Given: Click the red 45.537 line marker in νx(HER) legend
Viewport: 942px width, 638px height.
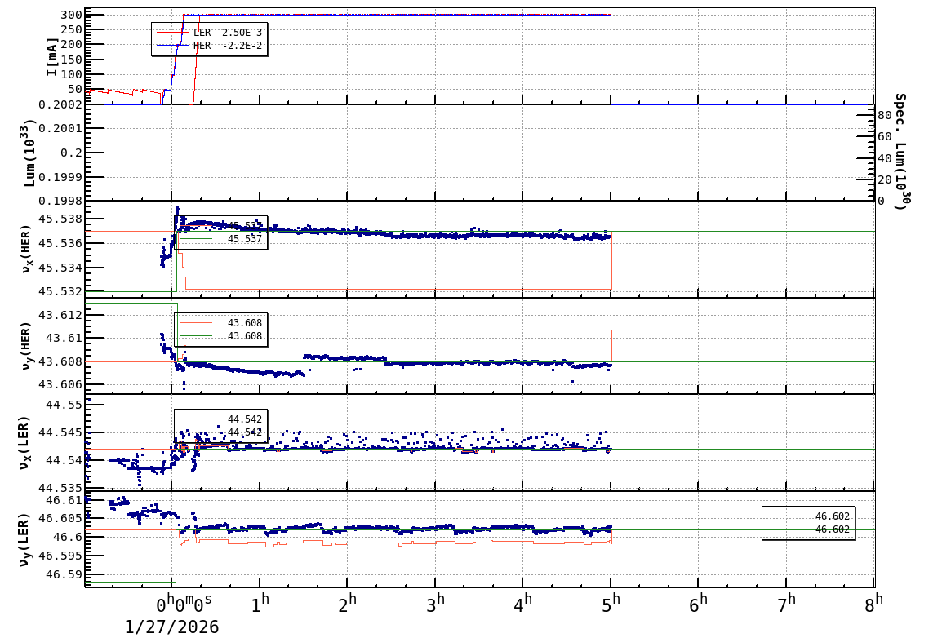Looking at the screenshot, I should click(194, 226).
